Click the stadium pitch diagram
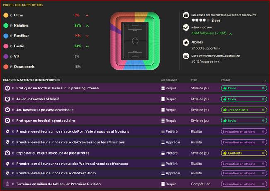 click(x=135, y=41)
